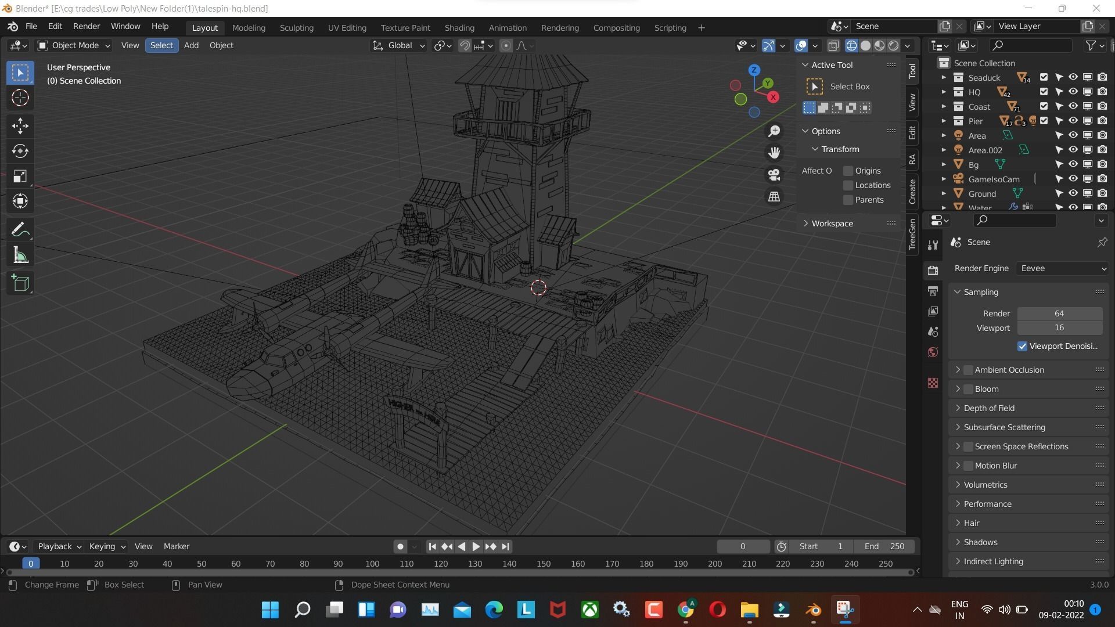The height and width of the screenshot is (627, 1115).
Task: Click the pan view hand icon
Action: point(774,153)
